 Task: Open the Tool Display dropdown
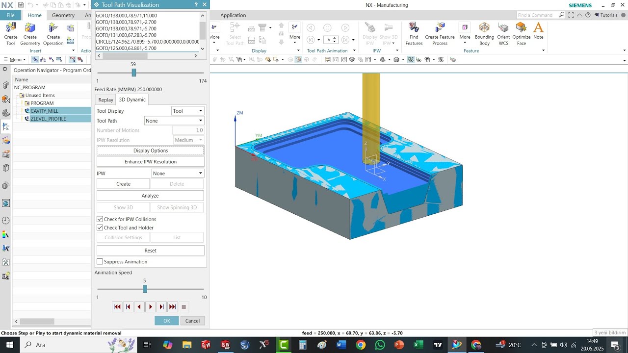[187, 111]
